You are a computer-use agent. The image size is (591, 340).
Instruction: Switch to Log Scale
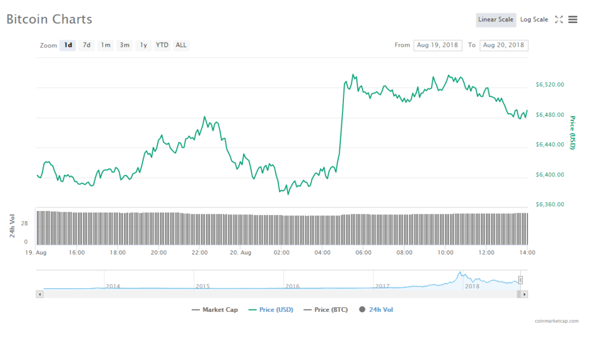[534, 20]
